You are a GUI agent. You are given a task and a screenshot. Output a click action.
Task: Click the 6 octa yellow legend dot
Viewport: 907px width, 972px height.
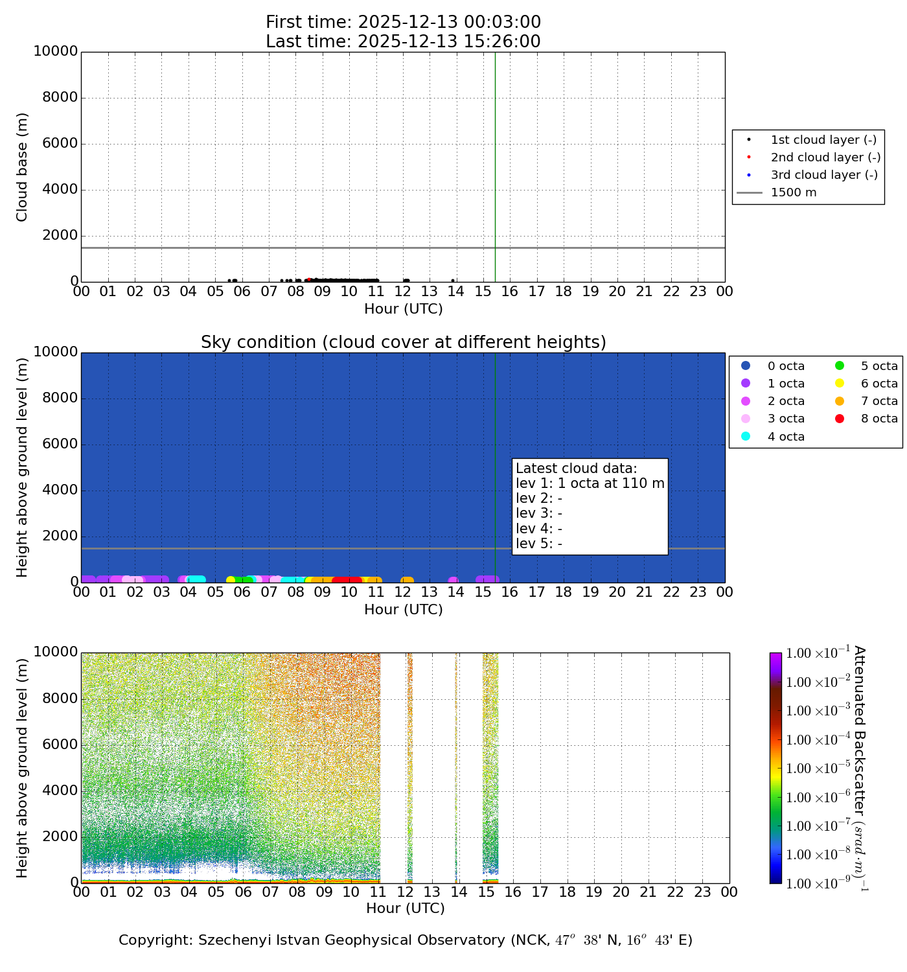tap(840, 384)
